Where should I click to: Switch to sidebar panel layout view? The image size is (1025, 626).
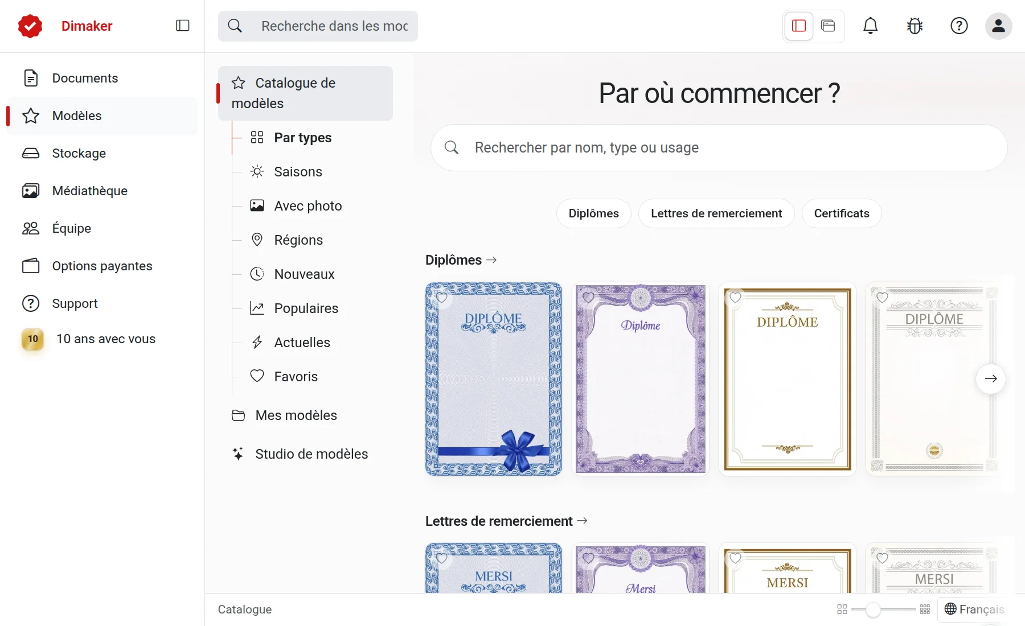pos(799,26)
